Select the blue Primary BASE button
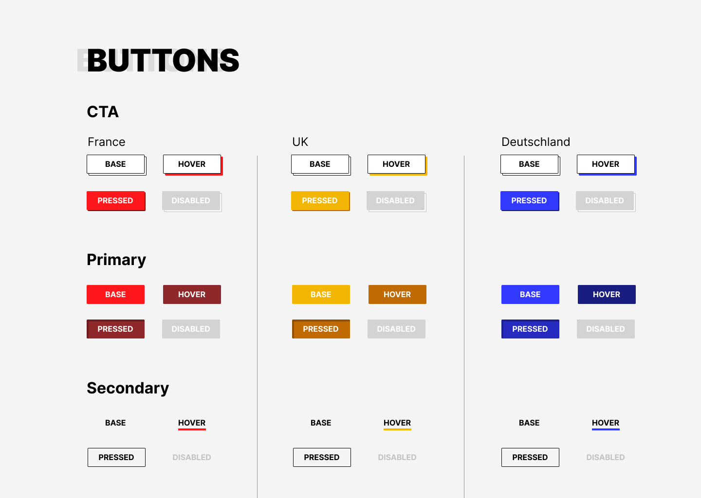701x498 pixels. click(x=530, y=294)
